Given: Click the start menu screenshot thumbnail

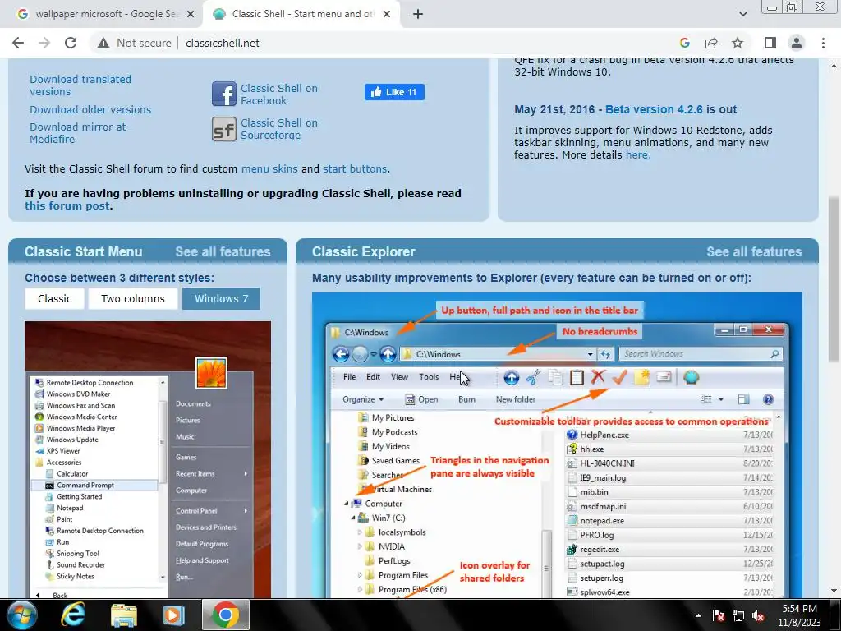Looking at the screenshot, I should pos(148,460).
